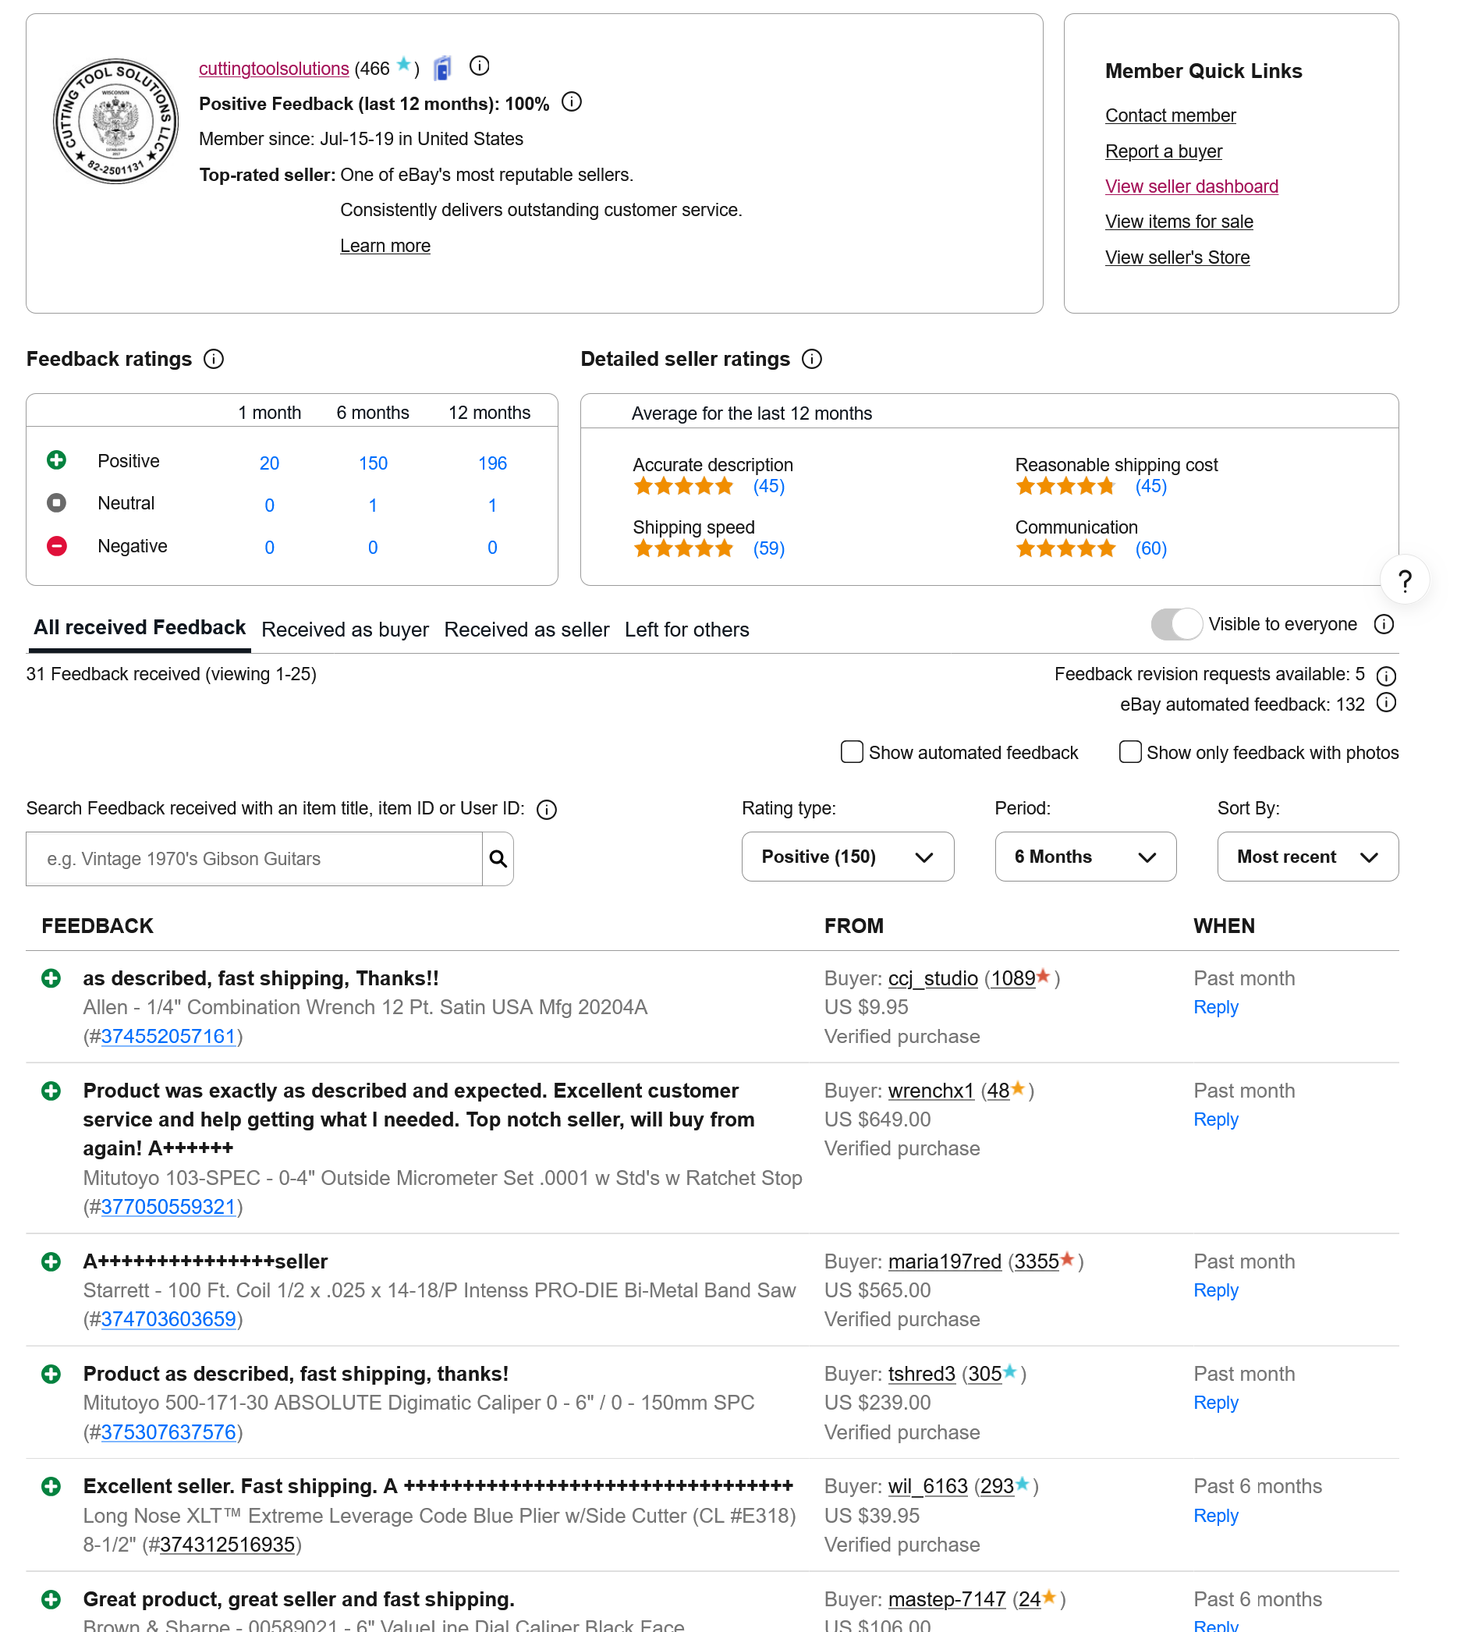
Task: Click the Detailed seller ratings info icon
Action: click(812, 359)
